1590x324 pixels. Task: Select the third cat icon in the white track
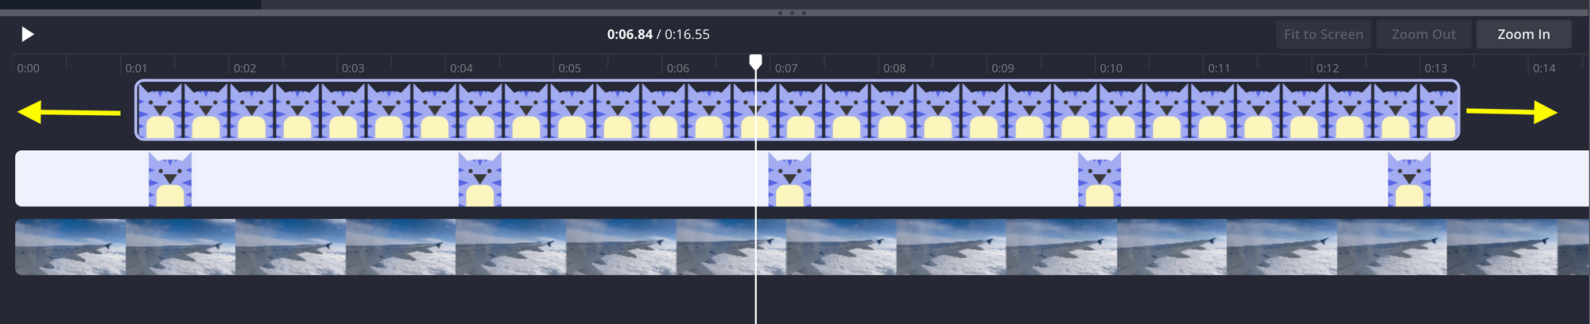coord(789,179)
